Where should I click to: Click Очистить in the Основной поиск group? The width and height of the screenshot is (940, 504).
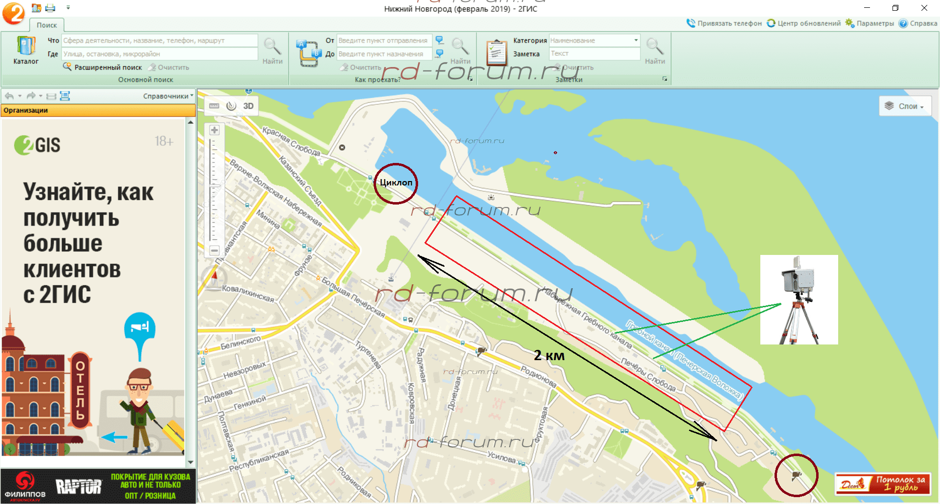point(169,68)
